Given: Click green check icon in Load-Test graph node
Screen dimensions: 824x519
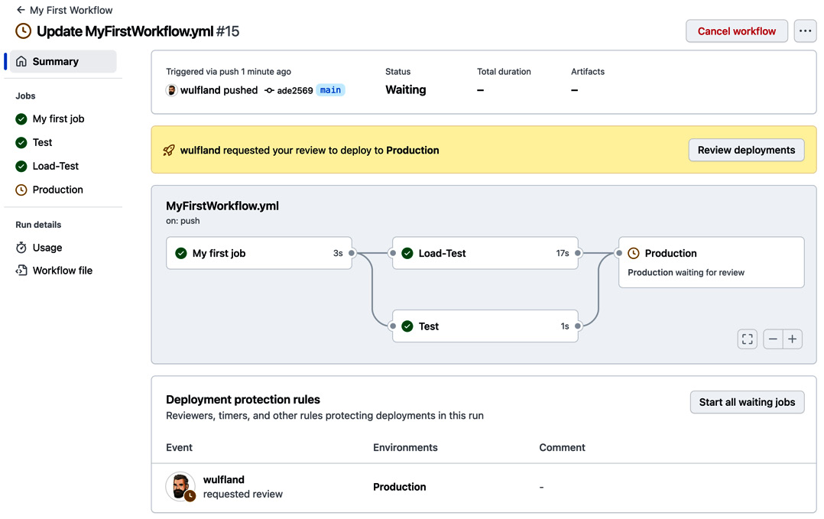Looking at the screenshot, I should point(407,253).
